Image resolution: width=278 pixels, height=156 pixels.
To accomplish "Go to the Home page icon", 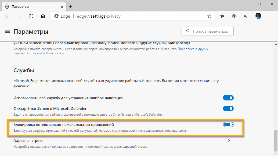I will (x=43, y=16).
